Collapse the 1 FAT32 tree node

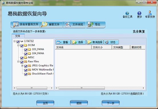tap(15, 41)
